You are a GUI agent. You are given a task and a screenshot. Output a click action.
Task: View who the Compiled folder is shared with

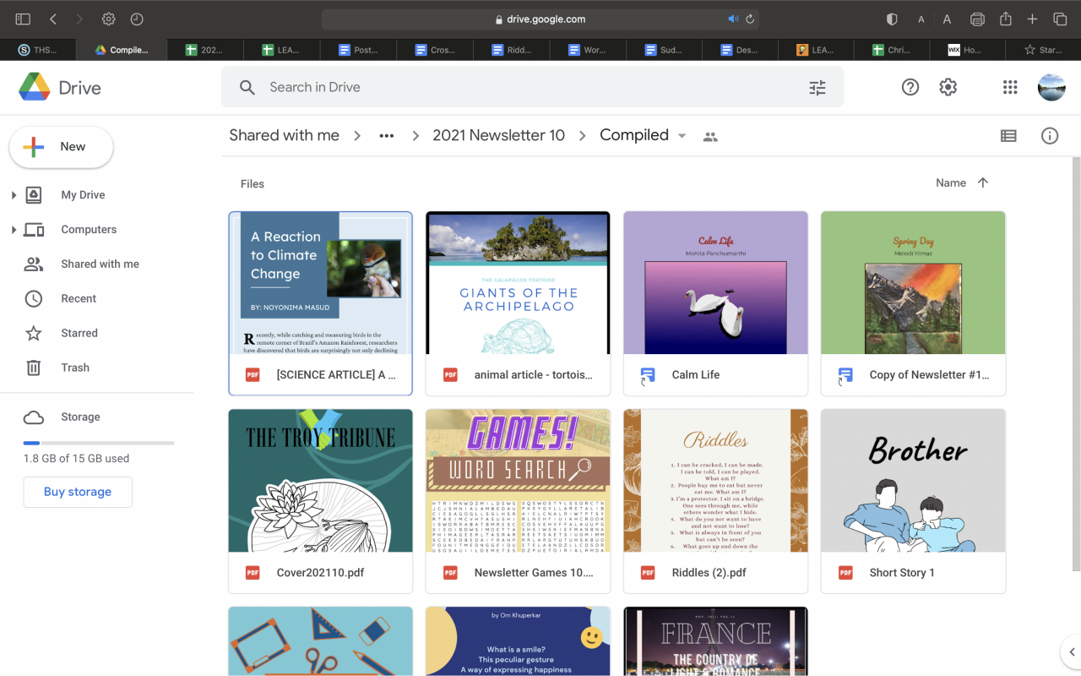(710, 137)
